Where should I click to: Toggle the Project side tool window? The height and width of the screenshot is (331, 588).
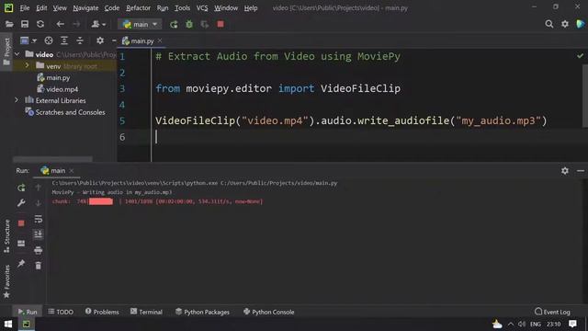[x=6, y=52]
